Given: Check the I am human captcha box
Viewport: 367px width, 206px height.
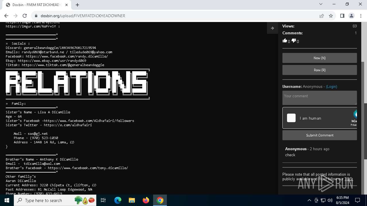Looking at the screenshot, I should 291,118.
